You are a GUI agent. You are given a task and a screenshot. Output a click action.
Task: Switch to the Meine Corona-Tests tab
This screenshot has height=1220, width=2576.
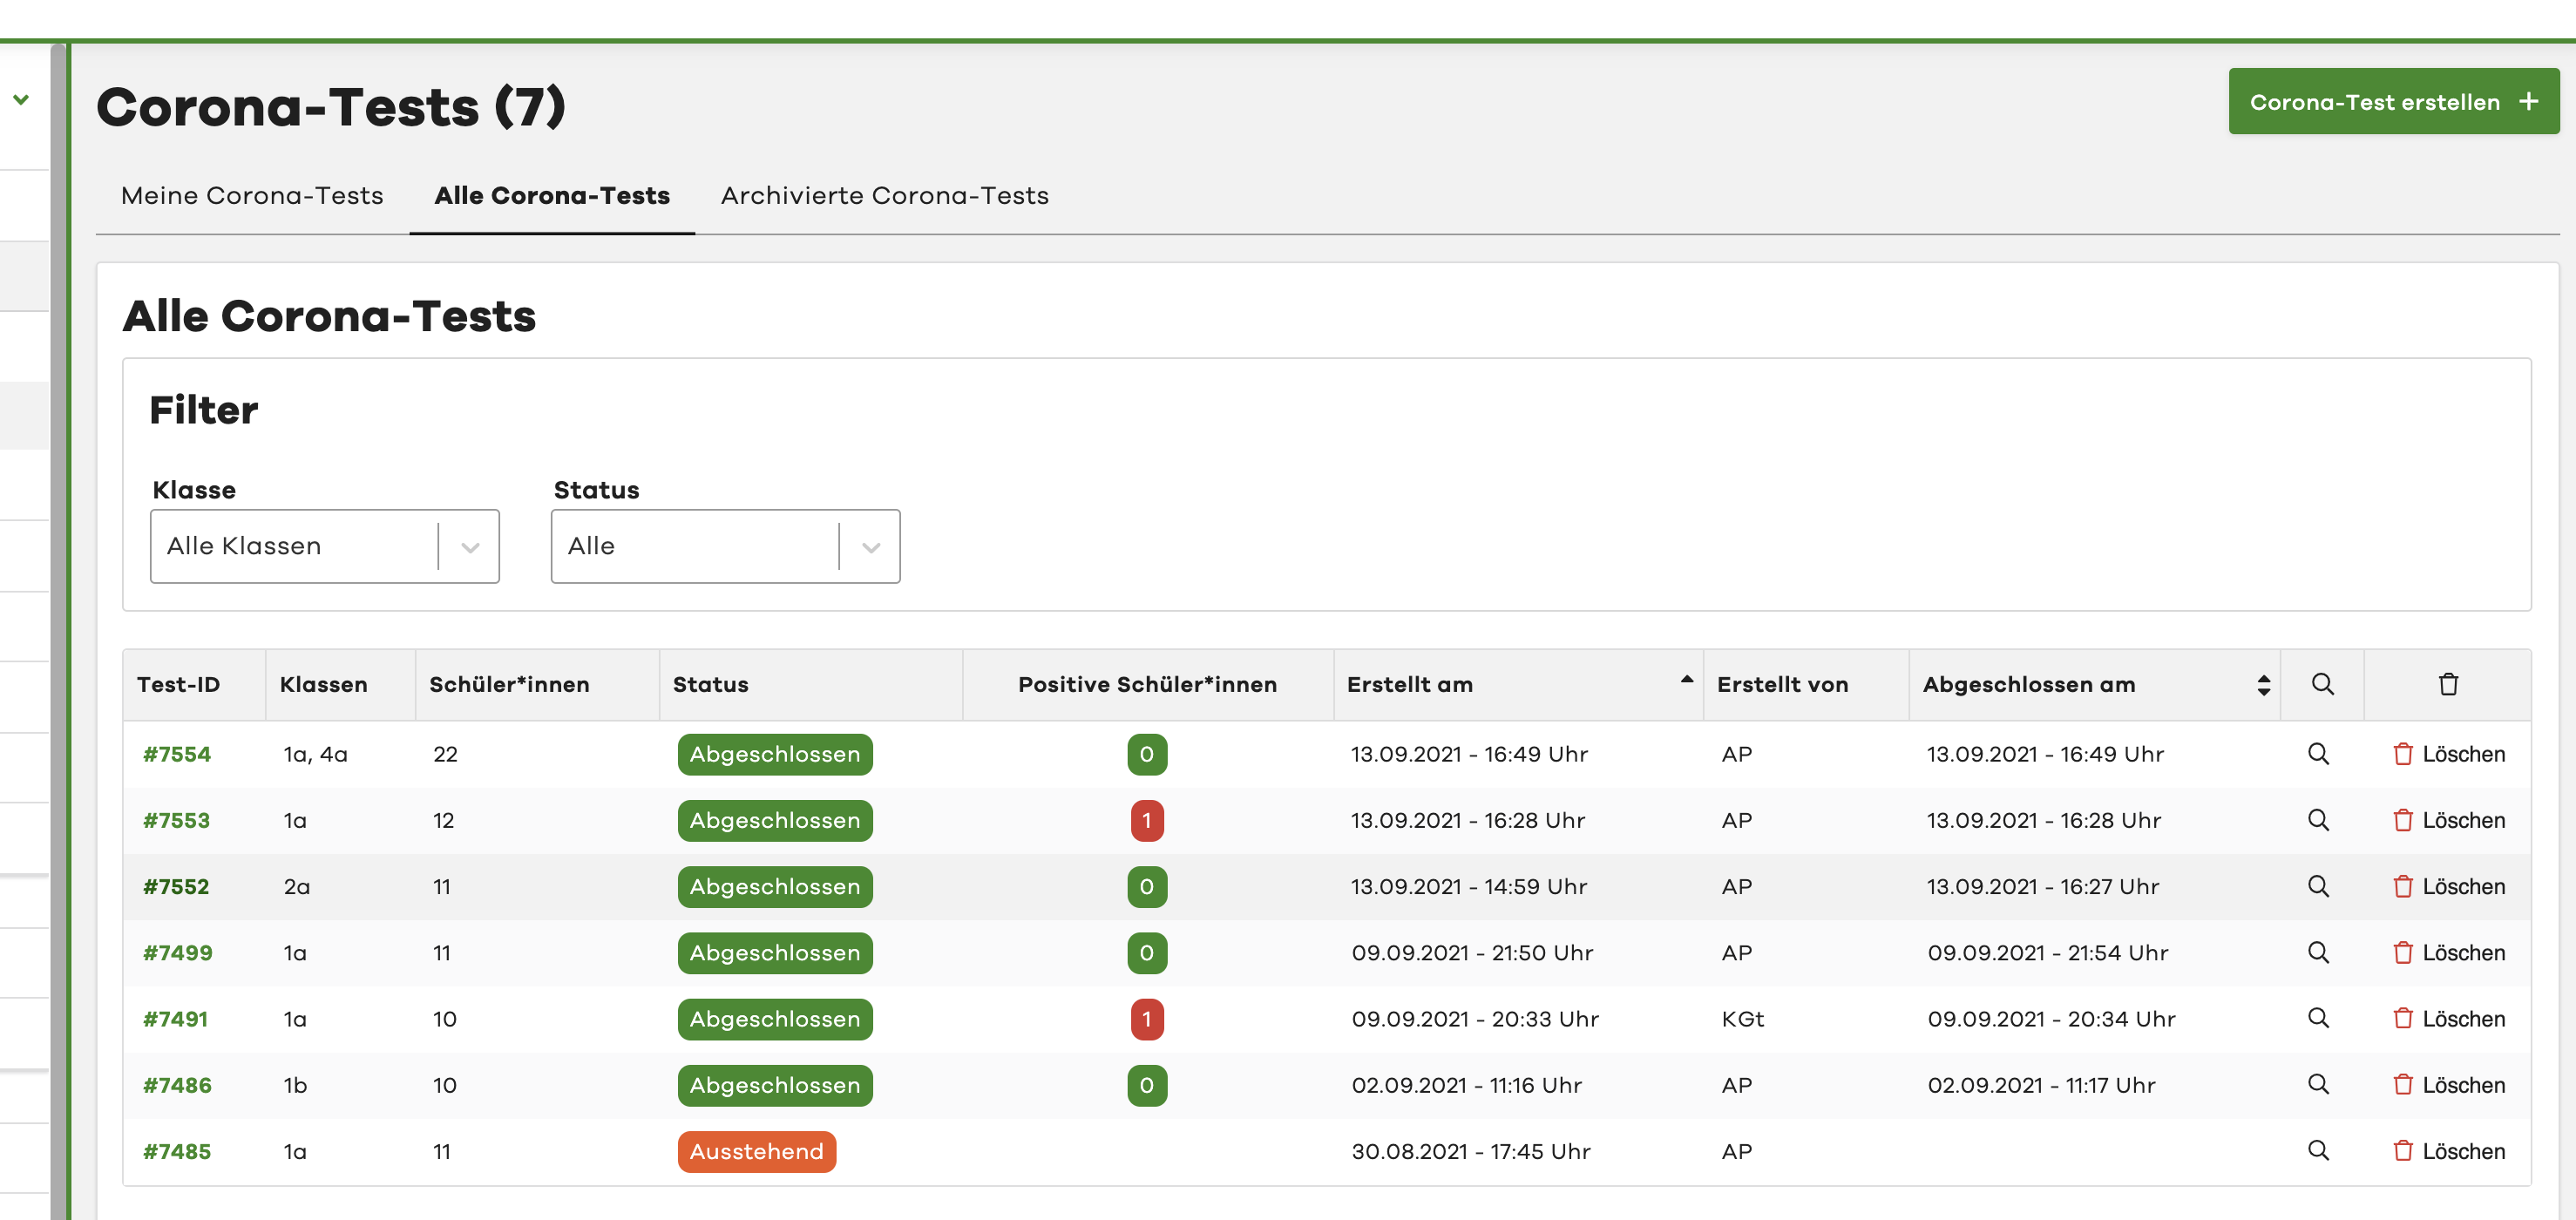point(251,196)
